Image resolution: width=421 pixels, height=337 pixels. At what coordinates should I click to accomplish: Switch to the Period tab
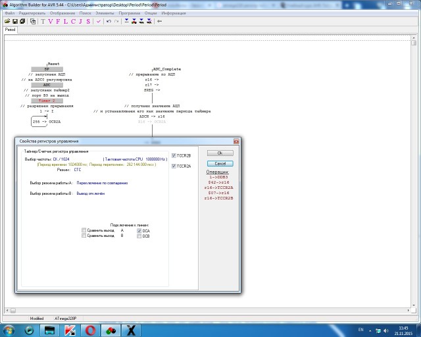[11, 30]
